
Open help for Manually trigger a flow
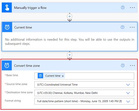point(123,8)
